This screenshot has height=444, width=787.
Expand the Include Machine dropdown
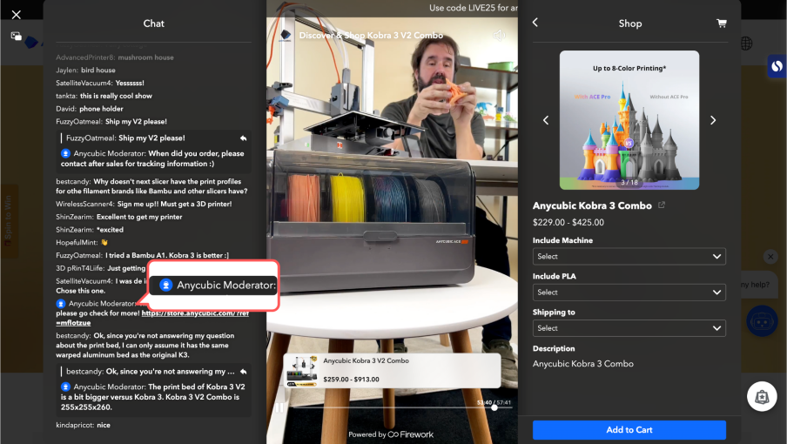click(x=629, y=256)
